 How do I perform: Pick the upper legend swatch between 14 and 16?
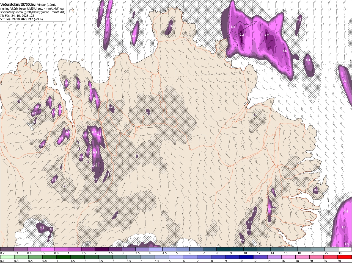278,249
